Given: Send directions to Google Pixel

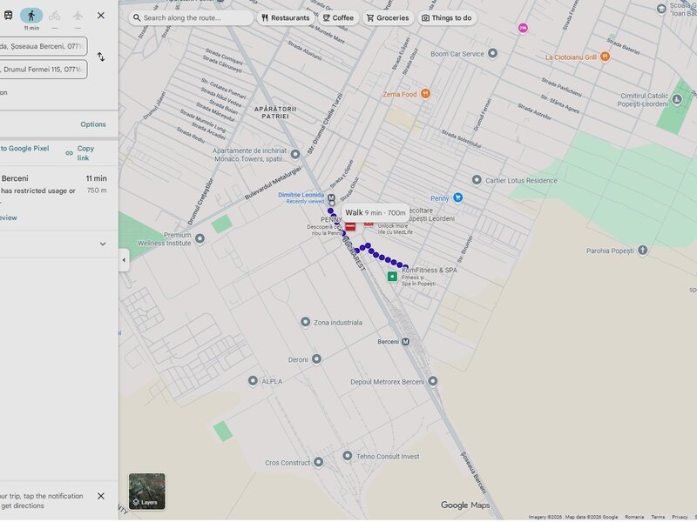Looking at the screenshot, I should tap(25, 149).
